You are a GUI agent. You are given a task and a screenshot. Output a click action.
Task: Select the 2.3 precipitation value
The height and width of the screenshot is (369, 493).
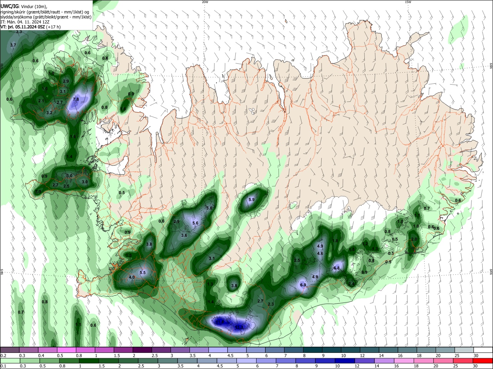point(271,304)
